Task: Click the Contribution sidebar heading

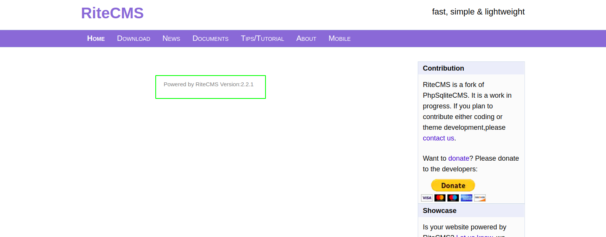Action: pyautogui.click(x=443, y=68)
